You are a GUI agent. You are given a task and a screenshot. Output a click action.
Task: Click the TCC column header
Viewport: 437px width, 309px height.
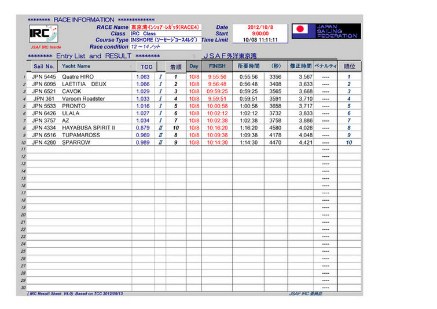click(146, 67)
